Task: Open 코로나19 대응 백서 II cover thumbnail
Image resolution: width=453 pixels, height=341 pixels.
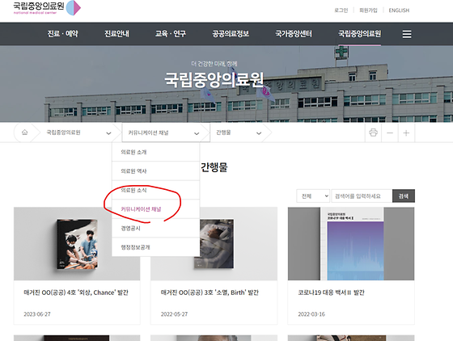Action: (351, 244)
